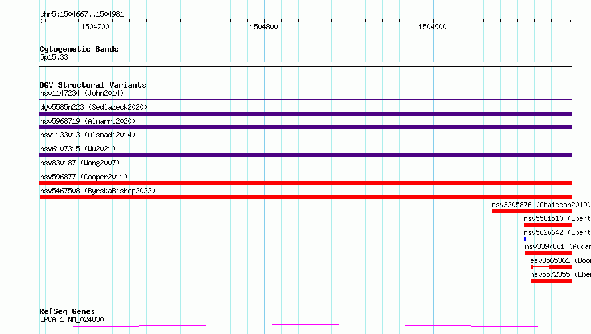Click the red bar under nsv5572355
Viewport: 591px width, 334px height.
pos(551,281)
